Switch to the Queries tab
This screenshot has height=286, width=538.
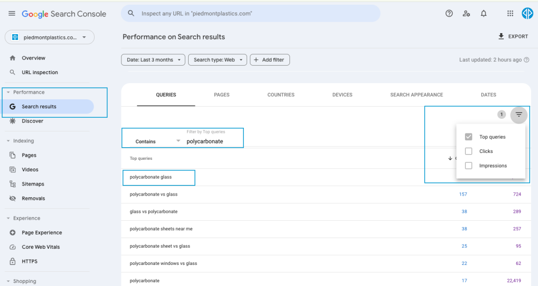click(166, 95)
